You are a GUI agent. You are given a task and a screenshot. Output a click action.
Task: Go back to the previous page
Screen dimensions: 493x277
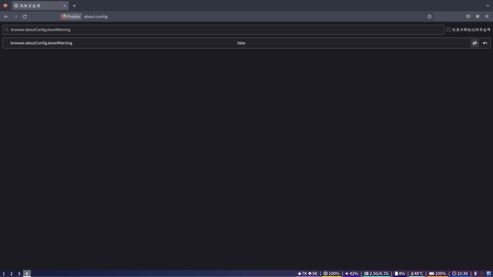click(x=6, y=16)
